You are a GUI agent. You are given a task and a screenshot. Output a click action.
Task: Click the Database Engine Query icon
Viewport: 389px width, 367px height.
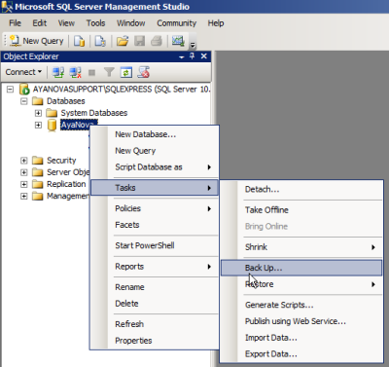79,41
